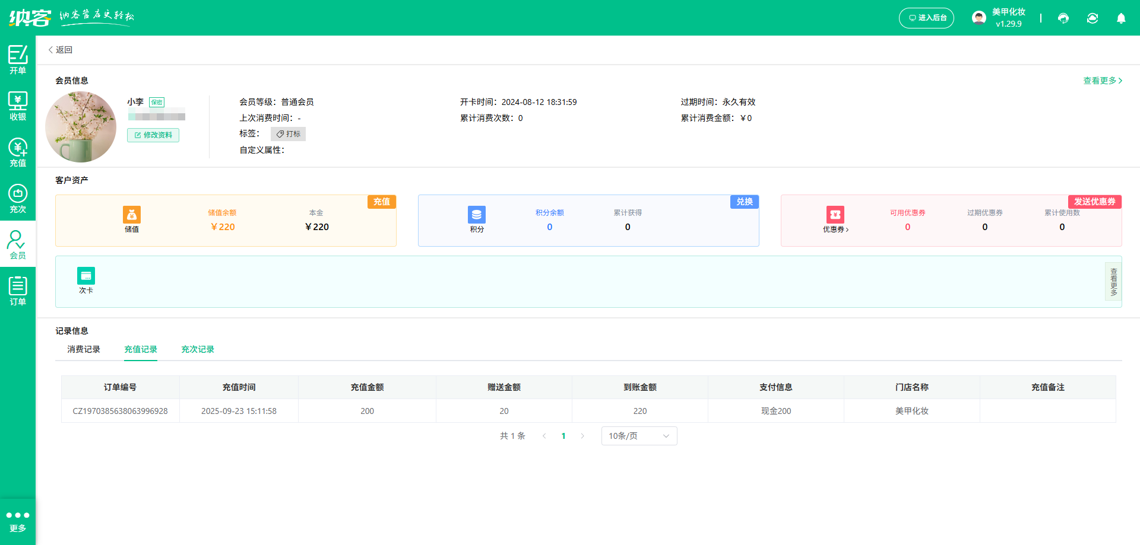Click the 进入后台 button
Image resolution: width=1140 pixels, height=545 pixels.
click(926, 18)
